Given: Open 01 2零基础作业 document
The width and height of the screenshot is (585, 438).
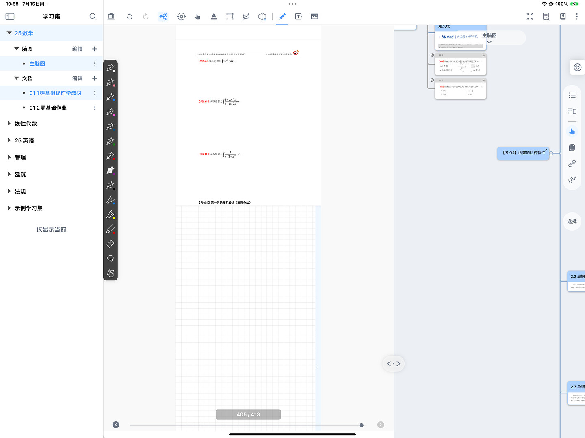Looking at the screenshot, I should (x=48, y=108).
